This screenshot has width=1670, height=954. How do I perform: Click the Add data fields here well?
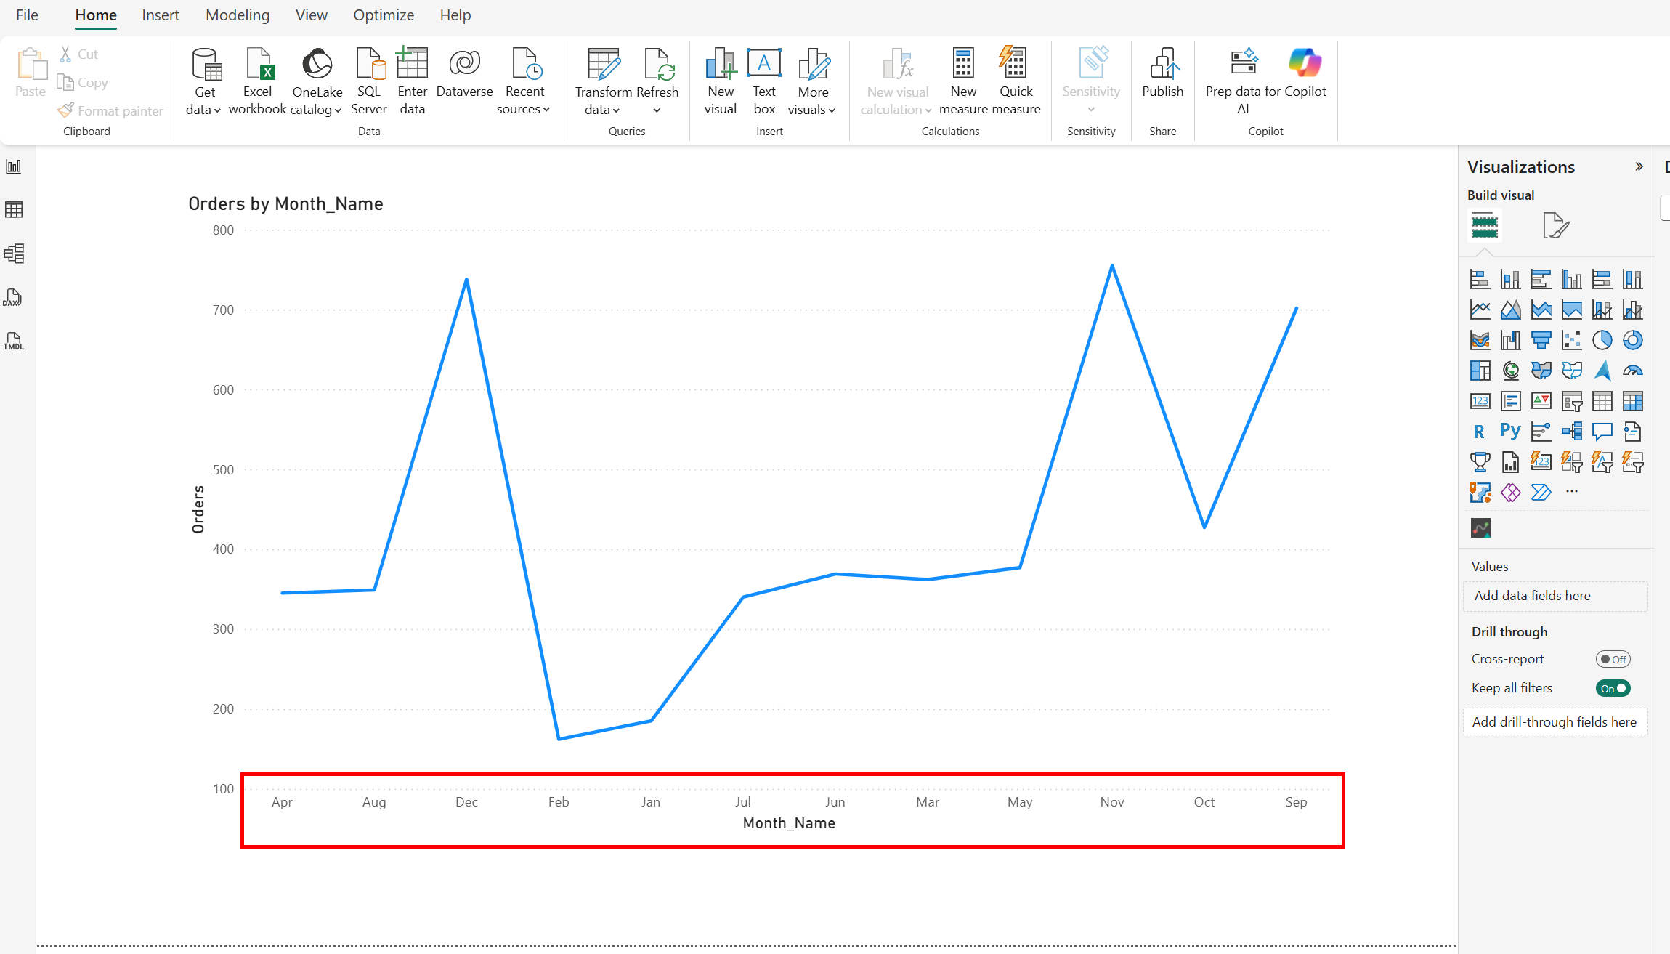coord(1555,596)
